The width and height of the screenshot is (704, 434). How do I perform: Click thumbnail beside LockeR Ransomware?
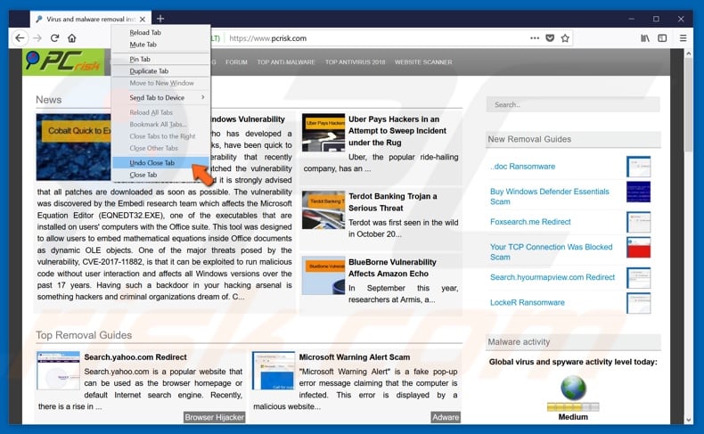coord(638,303)
